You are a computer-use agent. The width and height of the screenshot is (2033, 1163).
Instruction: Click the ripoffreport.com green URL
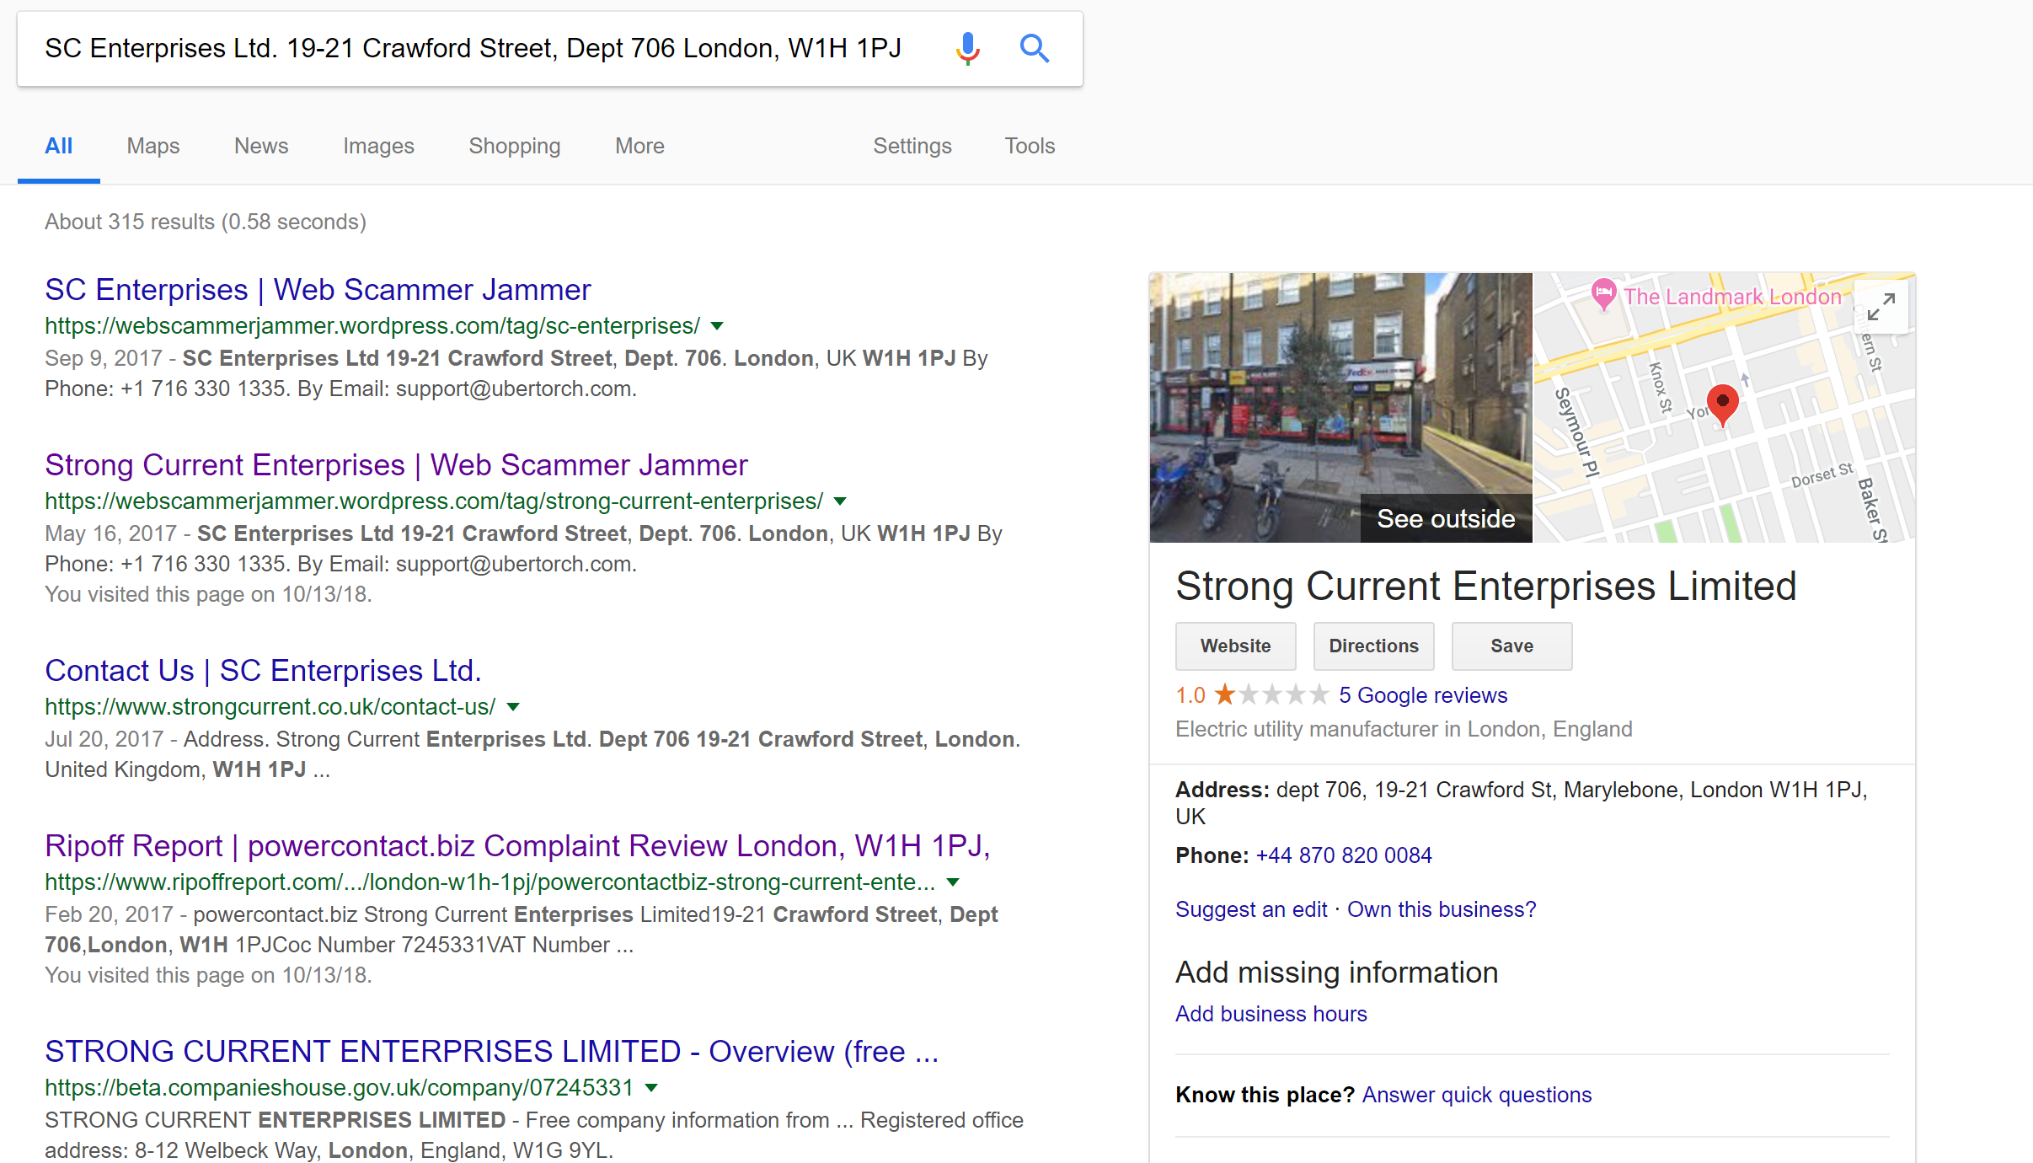point(490,882)
